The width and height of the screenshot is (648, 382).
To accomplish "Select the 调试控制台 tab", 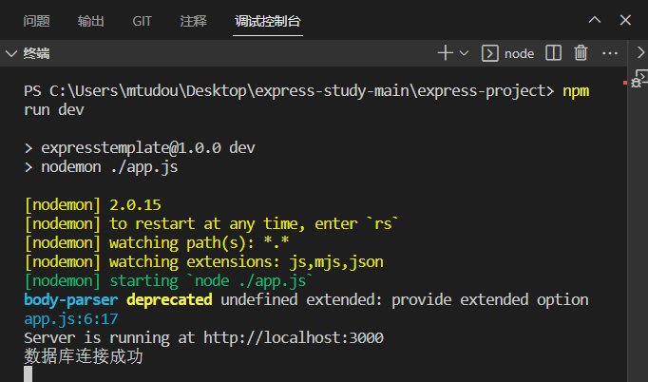I will [x=267, y=21].
